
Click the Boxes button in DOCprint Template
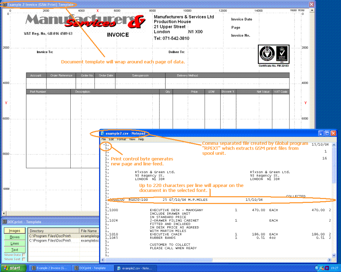[15, 237]
